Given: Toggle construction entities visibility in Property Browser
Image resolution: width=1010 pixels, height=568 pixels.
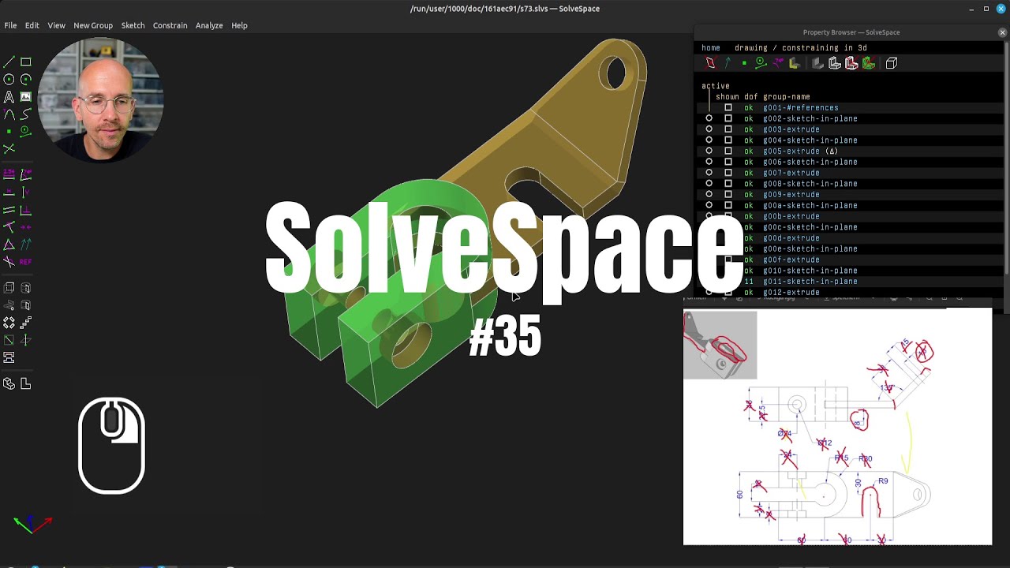Looking at the screenshot, I should tap(761, 63).
